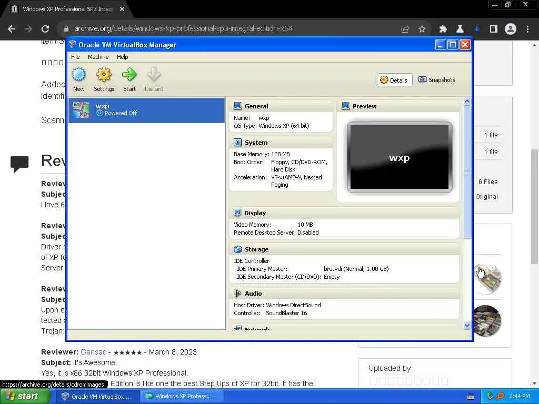This screenshot has width=539, height=404.
Task: Click the Storage section disk icon
Action: pos(237,249)
